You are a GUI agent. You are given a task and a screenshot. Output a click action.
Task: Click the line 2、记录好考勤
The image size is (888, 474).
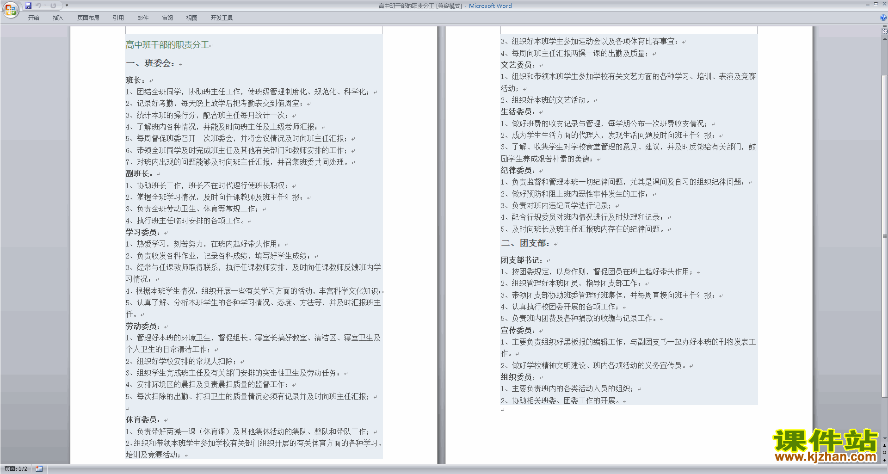pyautogui.click(x=215, y=104)
